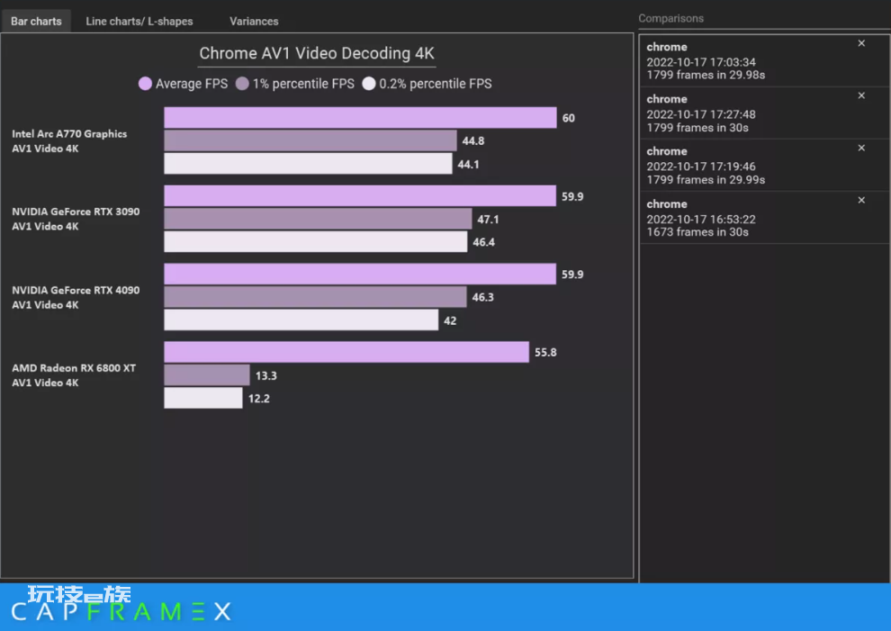This screenshot has height=631, width=891.
Task: Open the Line charts/ L-shapes tab
Action: 139,21
